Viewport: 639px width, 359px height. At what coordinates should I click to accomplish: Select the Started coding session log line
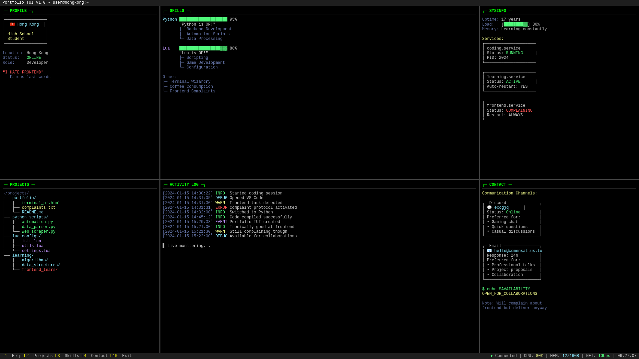[223, 193]
